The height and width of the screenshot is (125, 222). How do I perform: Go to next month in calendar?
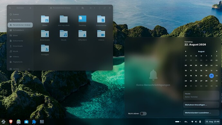coord(217,52)
